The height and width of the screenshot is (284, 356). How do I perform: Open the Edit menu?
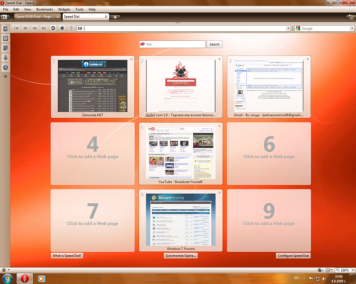tap(16, 9)
